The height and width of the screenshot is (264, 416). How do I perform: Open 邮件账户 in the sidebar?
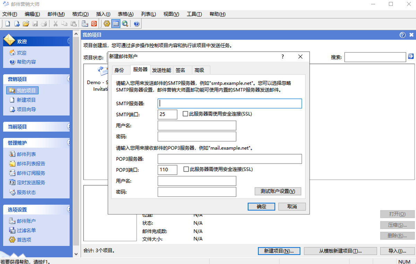23,221
